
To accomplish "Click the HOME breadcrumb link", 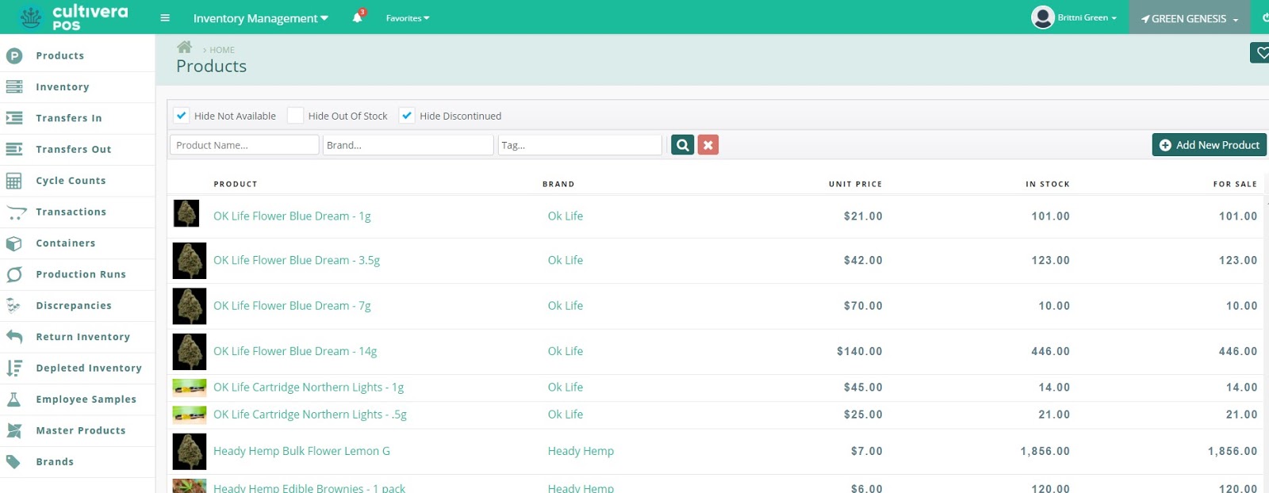I will click(x=222, y=50).
